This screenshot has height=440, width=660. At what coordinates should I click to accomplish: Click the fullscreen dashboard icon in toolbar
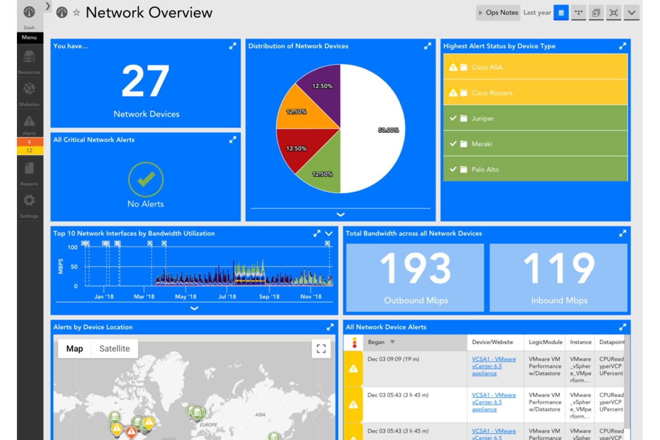pos(614,13)
